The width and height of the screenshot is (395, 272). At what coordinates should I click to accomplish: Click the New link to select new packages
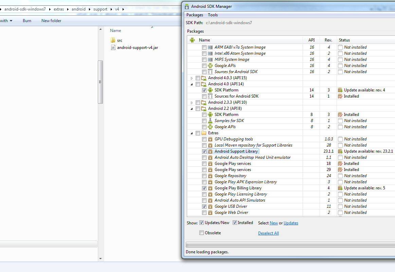(x=273, y=223)
